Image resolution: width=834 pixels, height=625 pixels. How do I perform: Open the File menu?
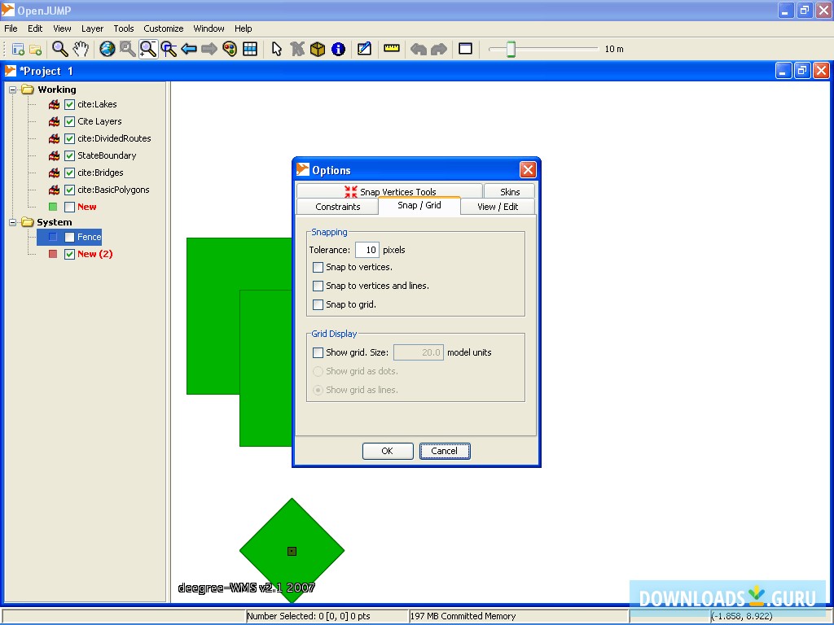click(x=11, y=28)
